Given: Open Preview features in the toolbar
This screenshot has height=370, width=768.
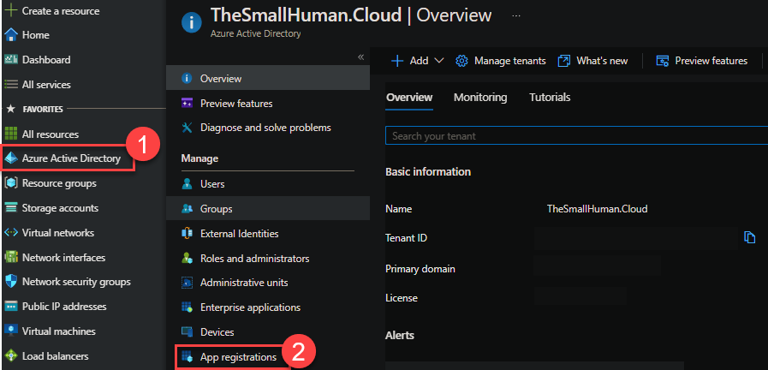Looking at the screenshot, I should (701, 61).
